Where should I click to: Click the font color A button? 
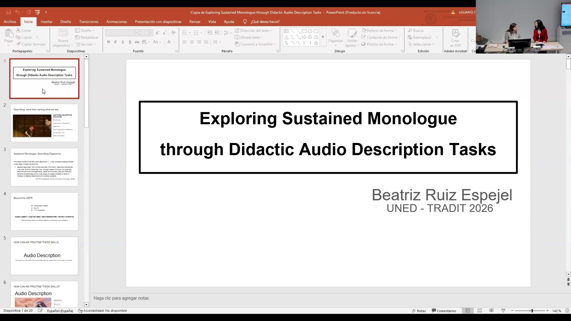169,42
